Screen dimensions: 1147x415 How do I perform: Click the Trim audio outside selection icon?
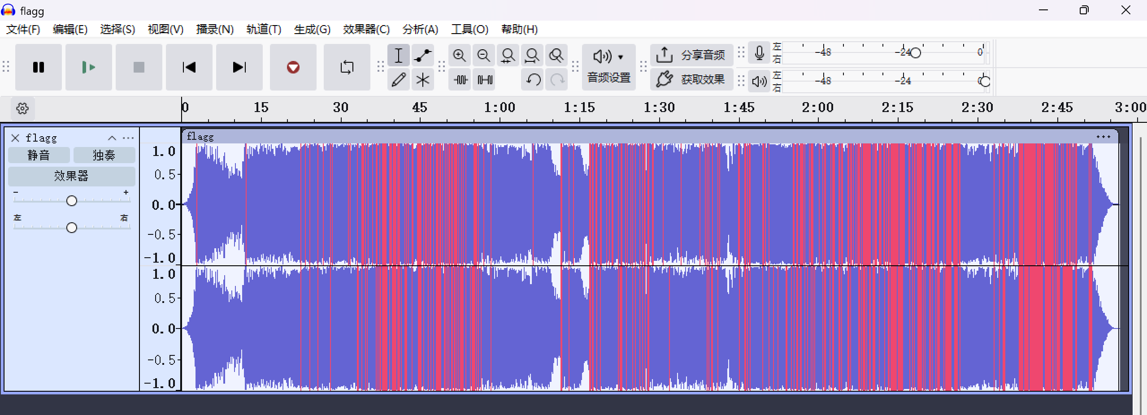tap(461, 80)
